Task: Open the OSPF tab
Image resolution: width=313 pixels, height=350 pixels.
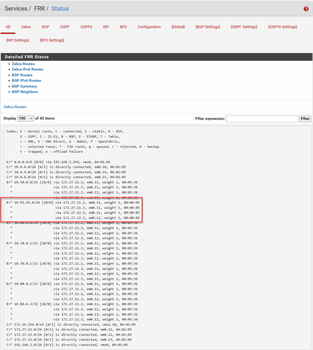Action: [x=65, y=27]
